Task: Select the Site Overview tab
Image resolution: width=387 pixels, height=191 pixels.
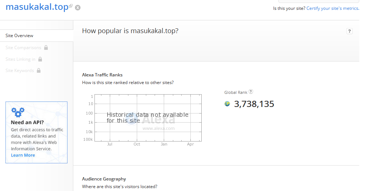Action: [19, 36]
